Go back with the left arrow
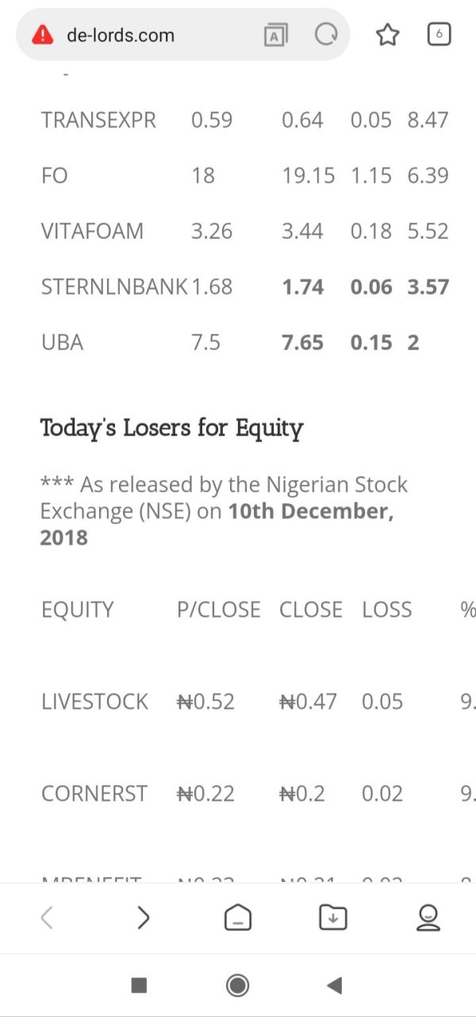The image size is (476, 1017). click(x=47, y=918)
